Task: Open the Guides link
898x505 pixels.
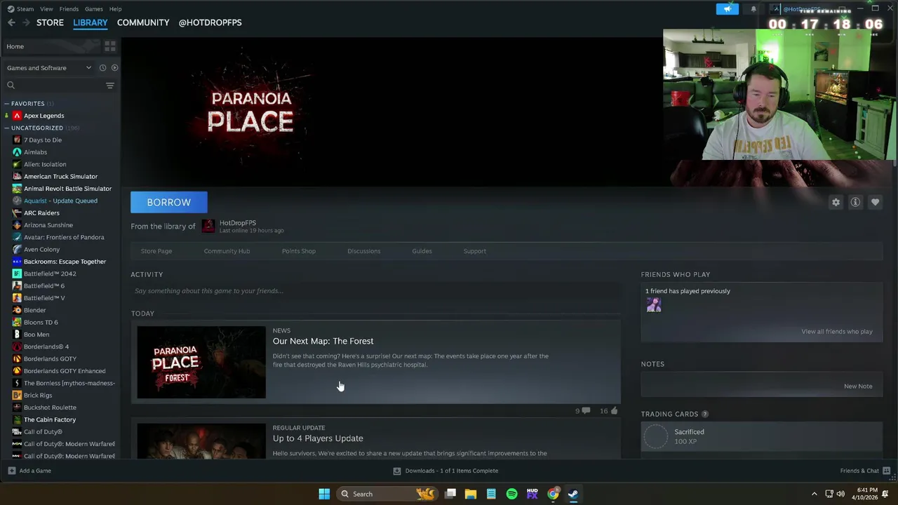Action: point(422,251)
